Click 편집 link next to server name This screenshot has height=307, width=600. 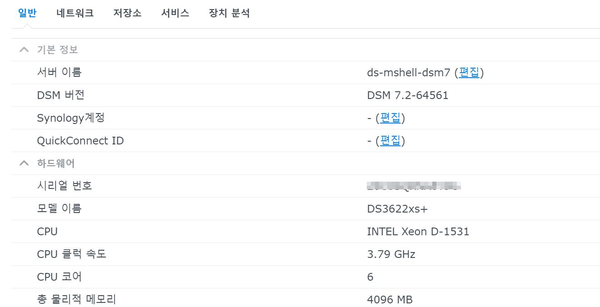(x=469, y=72)
